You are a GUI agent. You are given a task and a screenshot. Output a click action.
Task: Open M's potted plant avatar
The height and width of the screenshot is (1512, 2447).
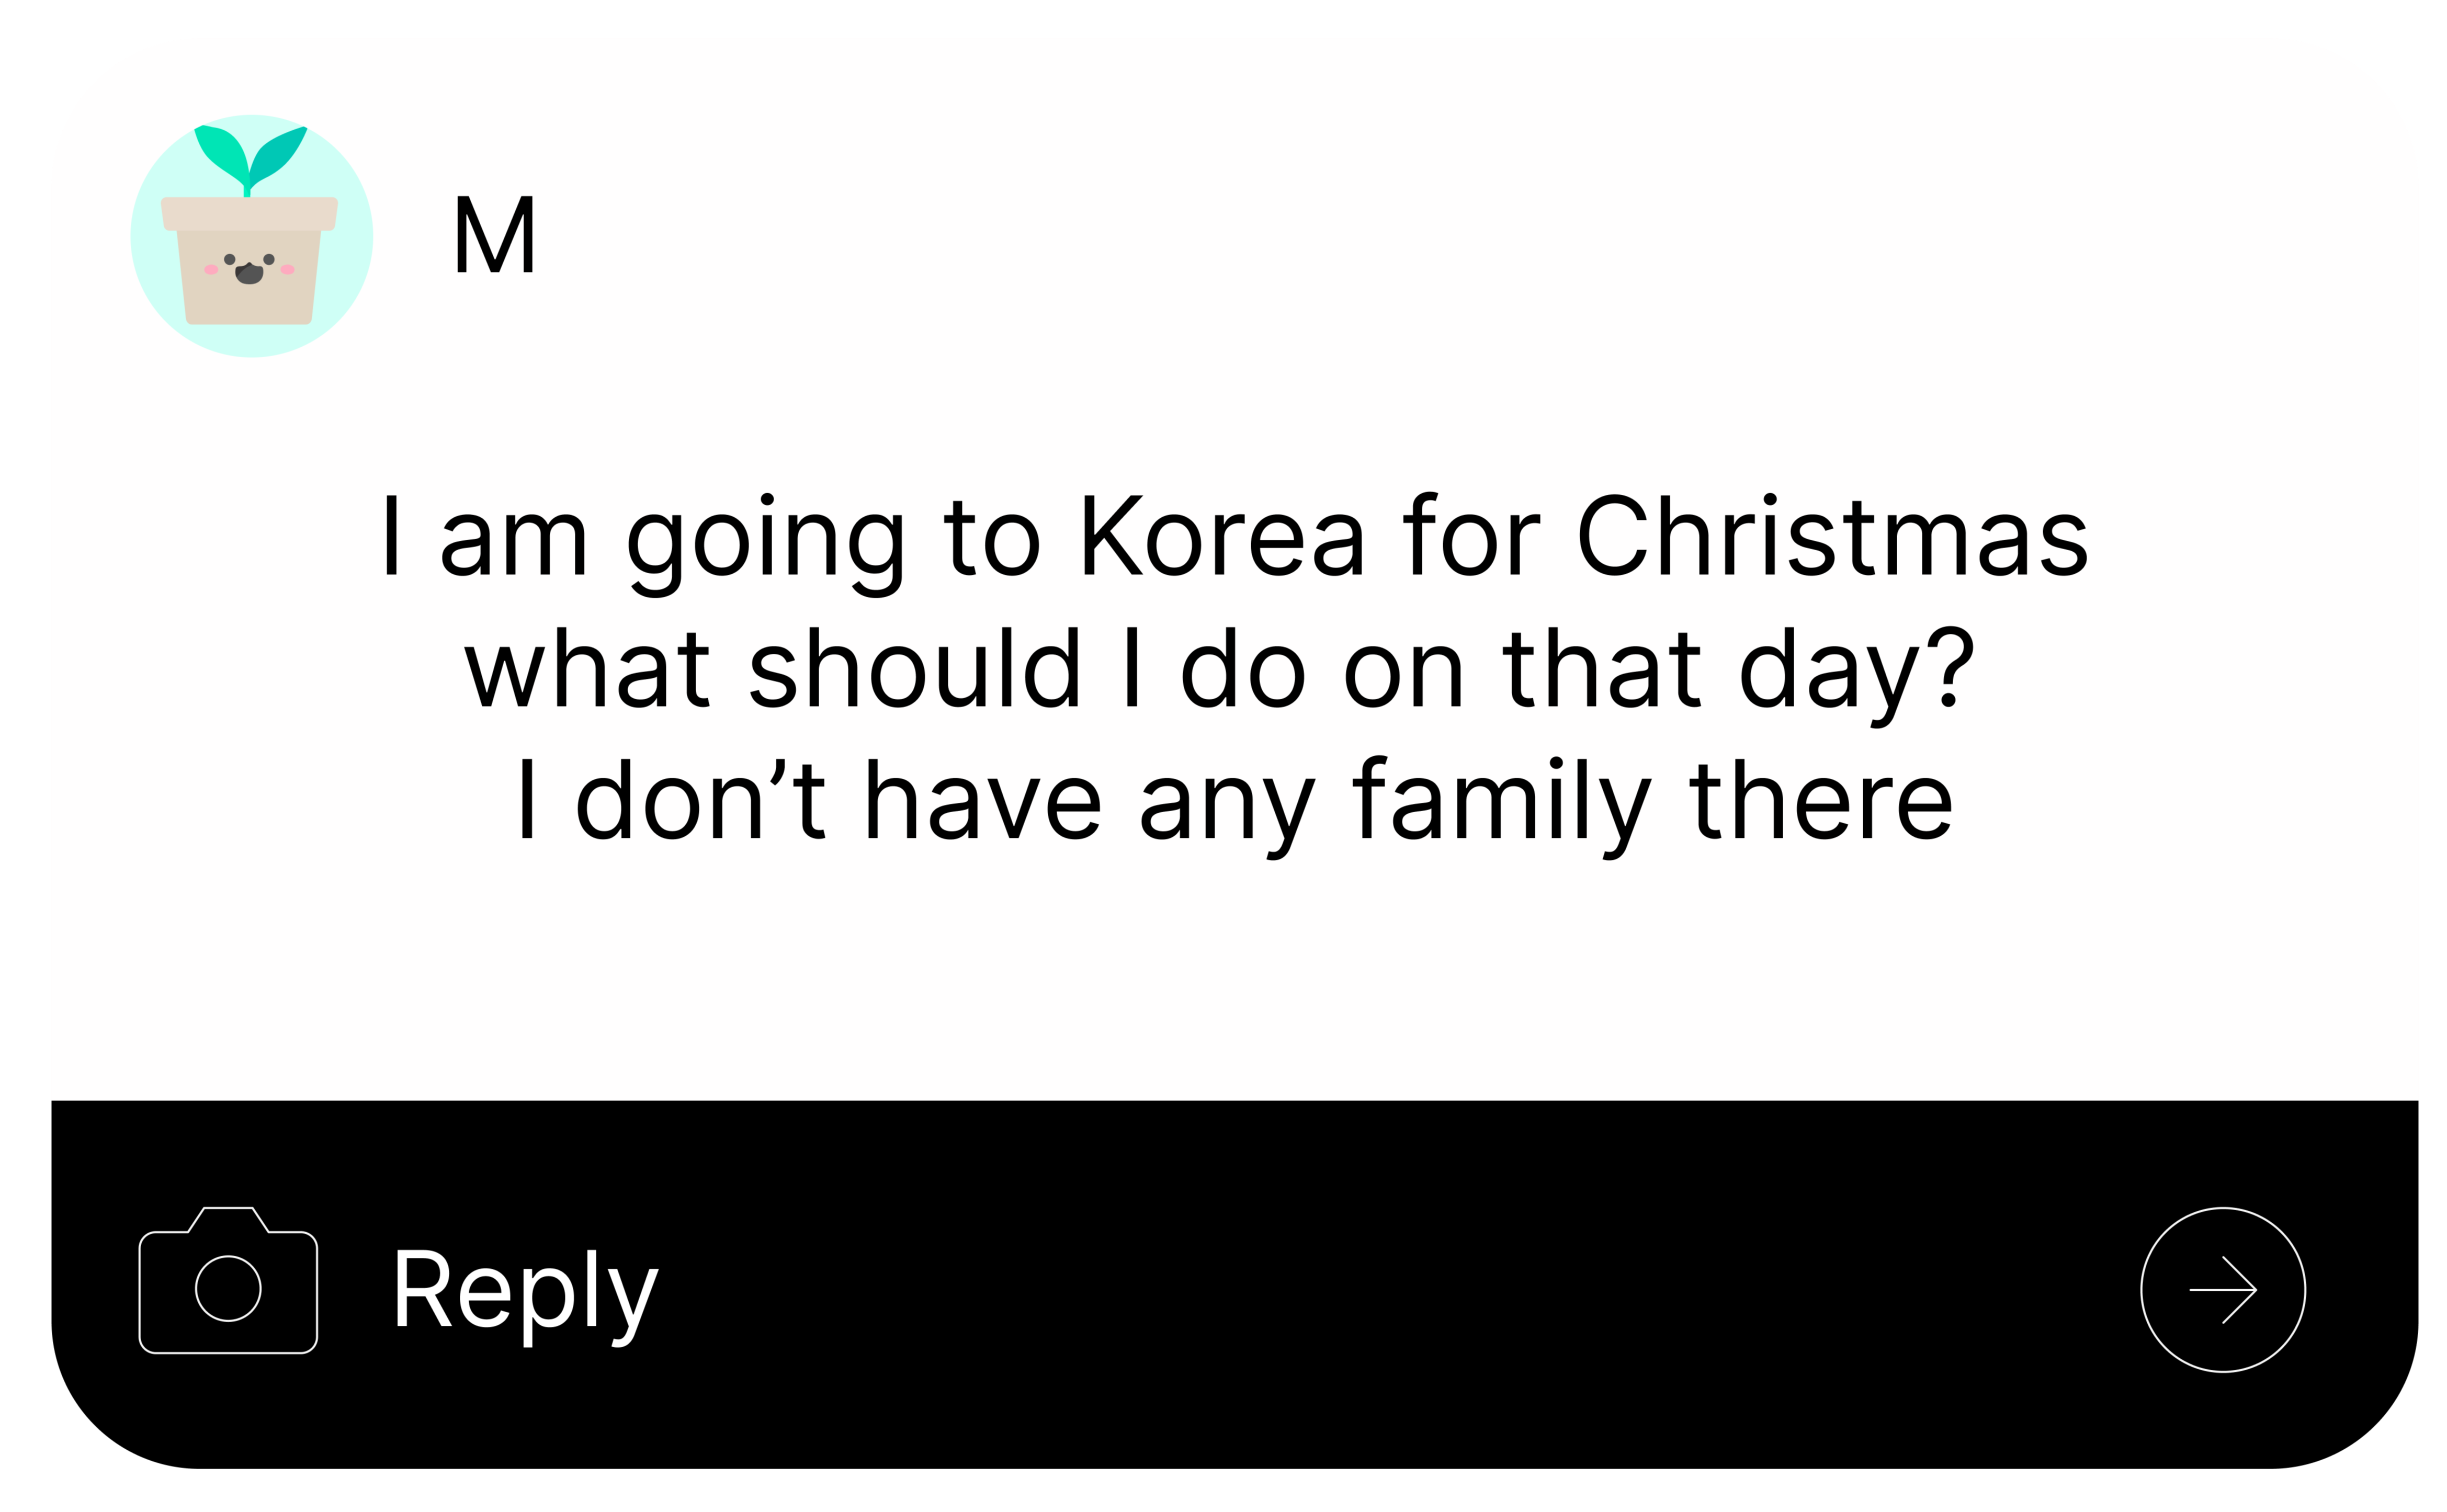[251, 235]
